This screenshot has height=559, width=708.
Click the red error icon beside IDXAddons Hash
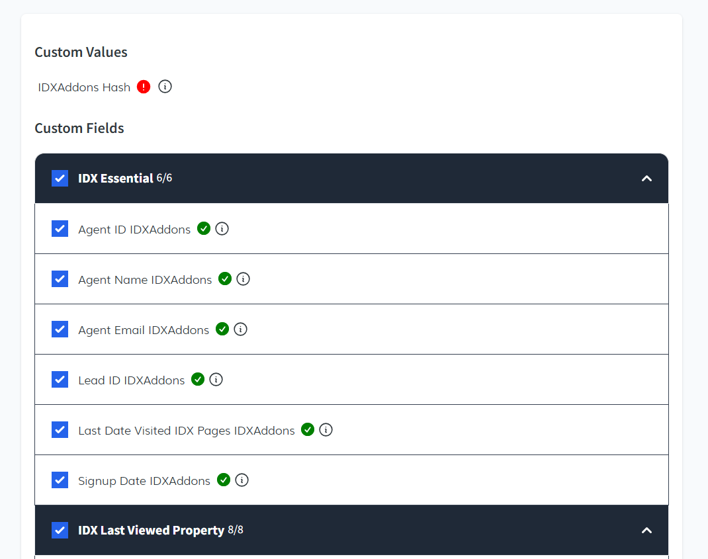(x=144, y=87)
